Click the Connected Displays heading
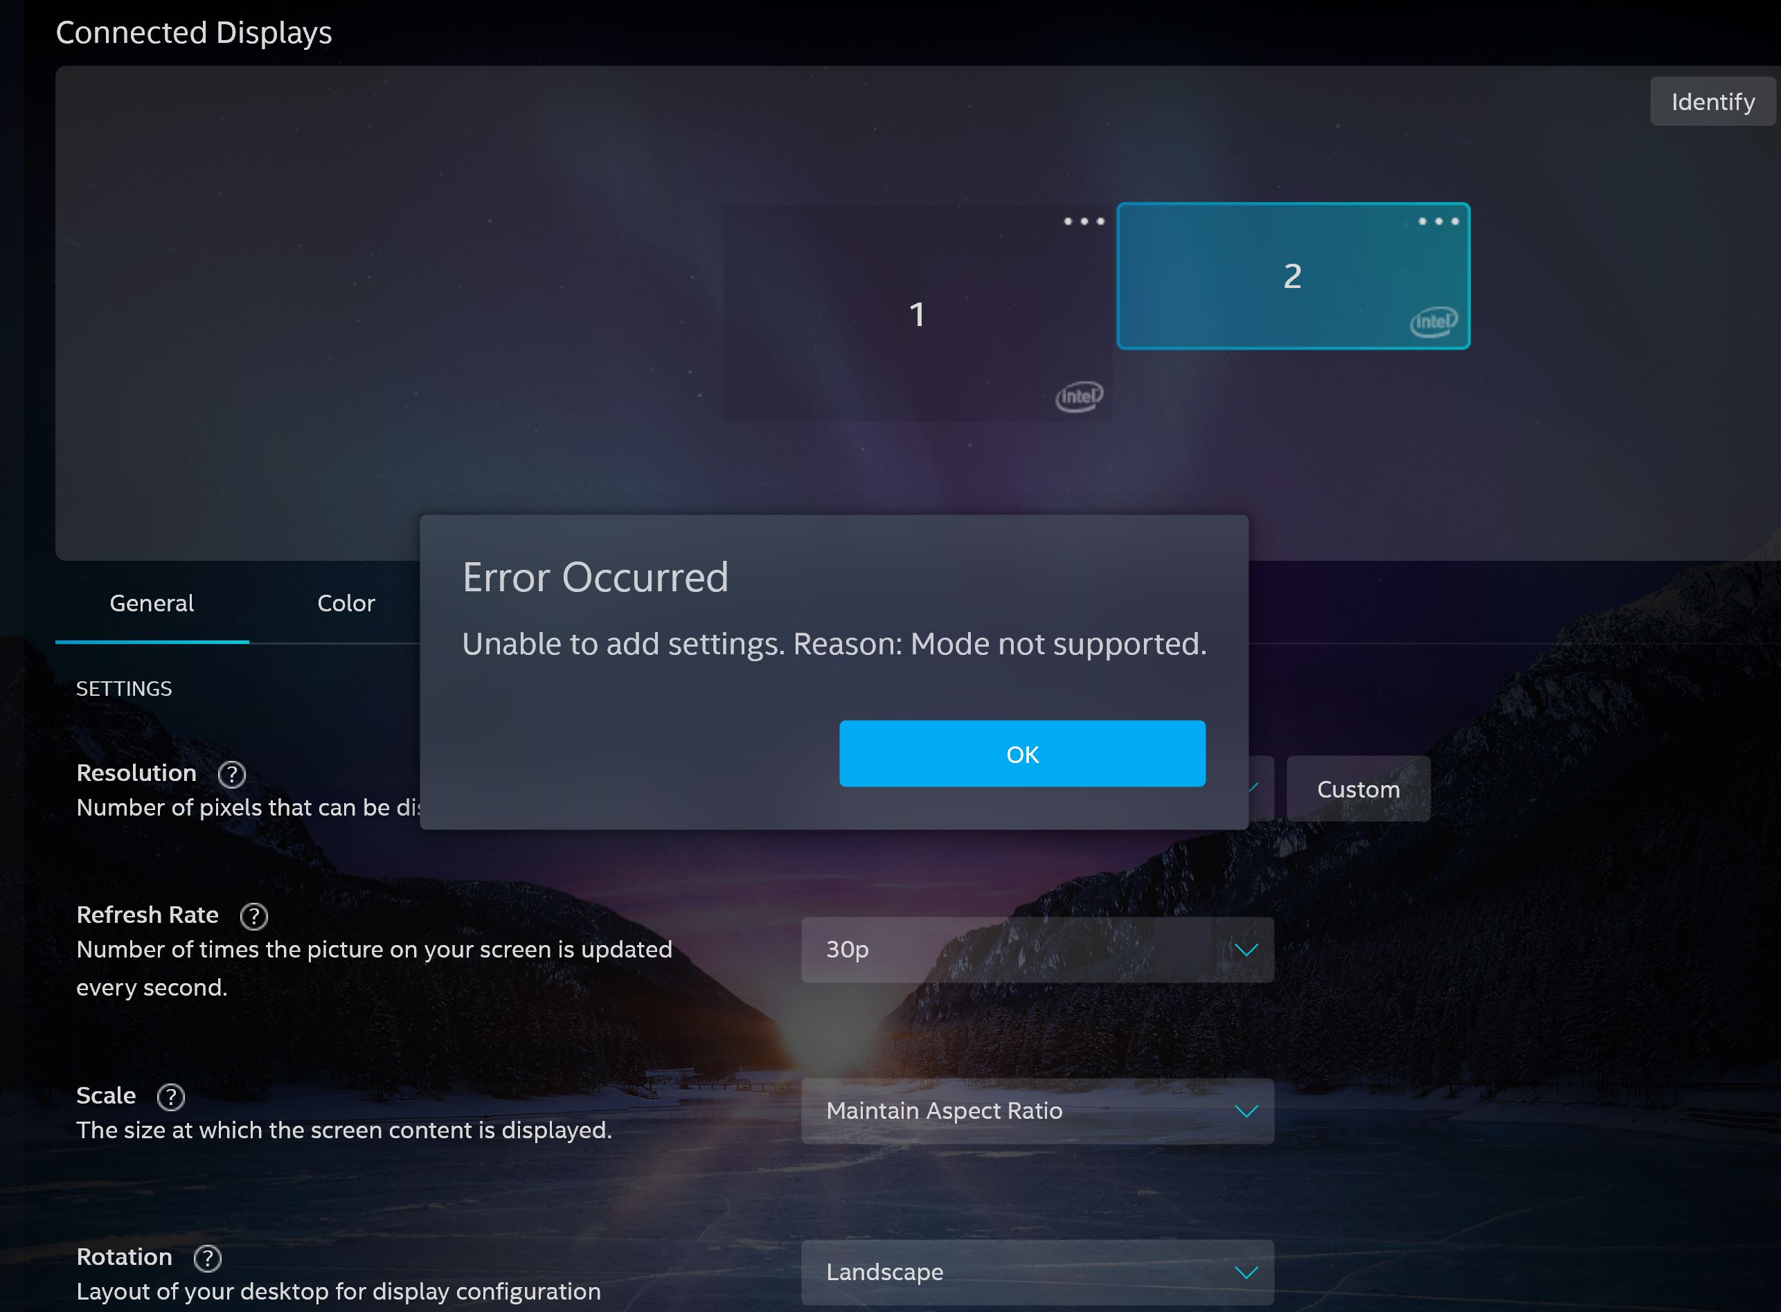Image resolution: width=1781 pixels, height=1312 pixels. pos(194,33)
